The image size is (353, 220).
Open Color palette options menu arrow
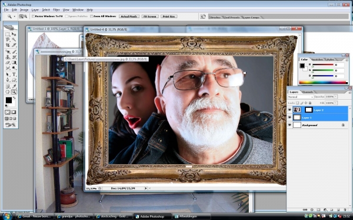[347, 60]
